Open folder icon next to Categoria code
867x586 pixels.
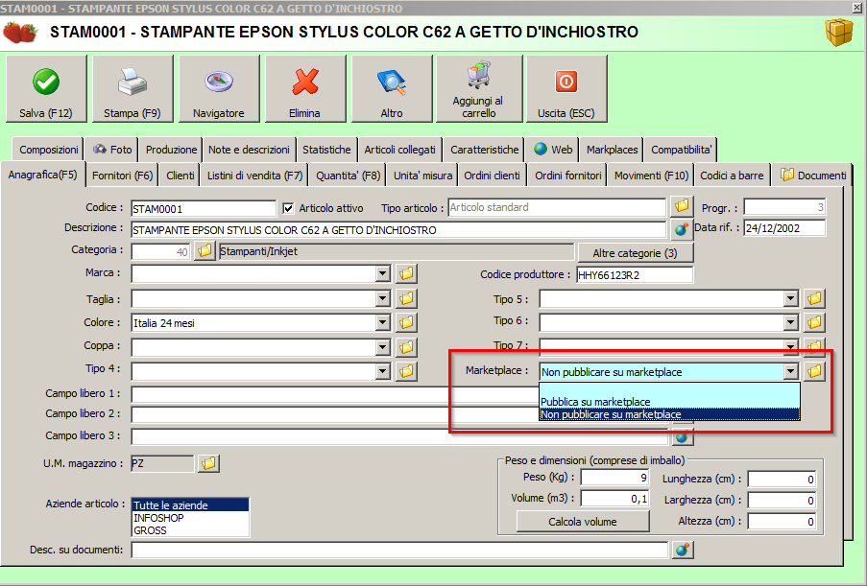pos(205,251)
